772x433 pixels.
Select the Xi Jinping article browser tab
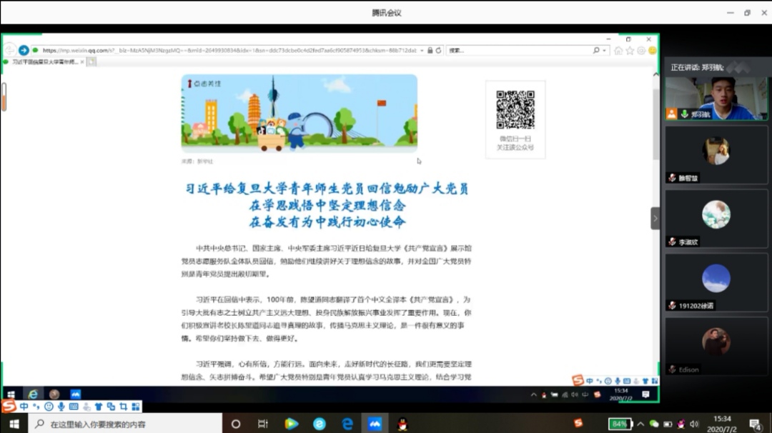coord(44,62)
